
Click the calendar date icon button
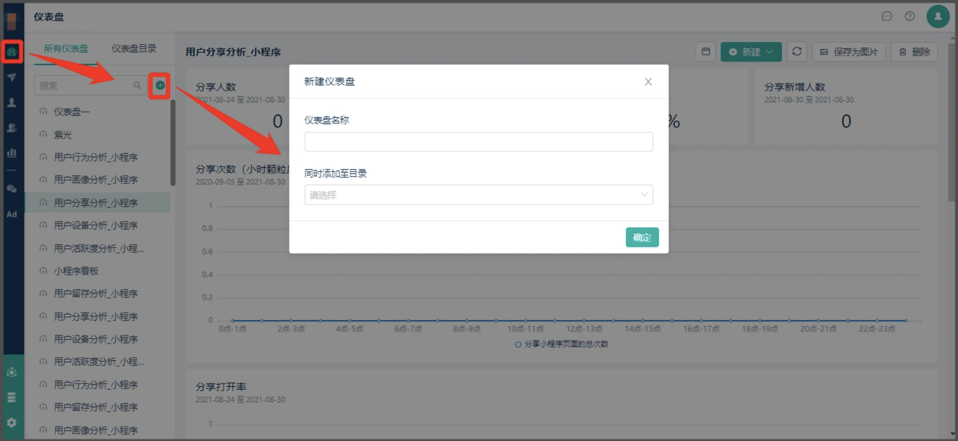pyautogui.click(x=706, y=51)
